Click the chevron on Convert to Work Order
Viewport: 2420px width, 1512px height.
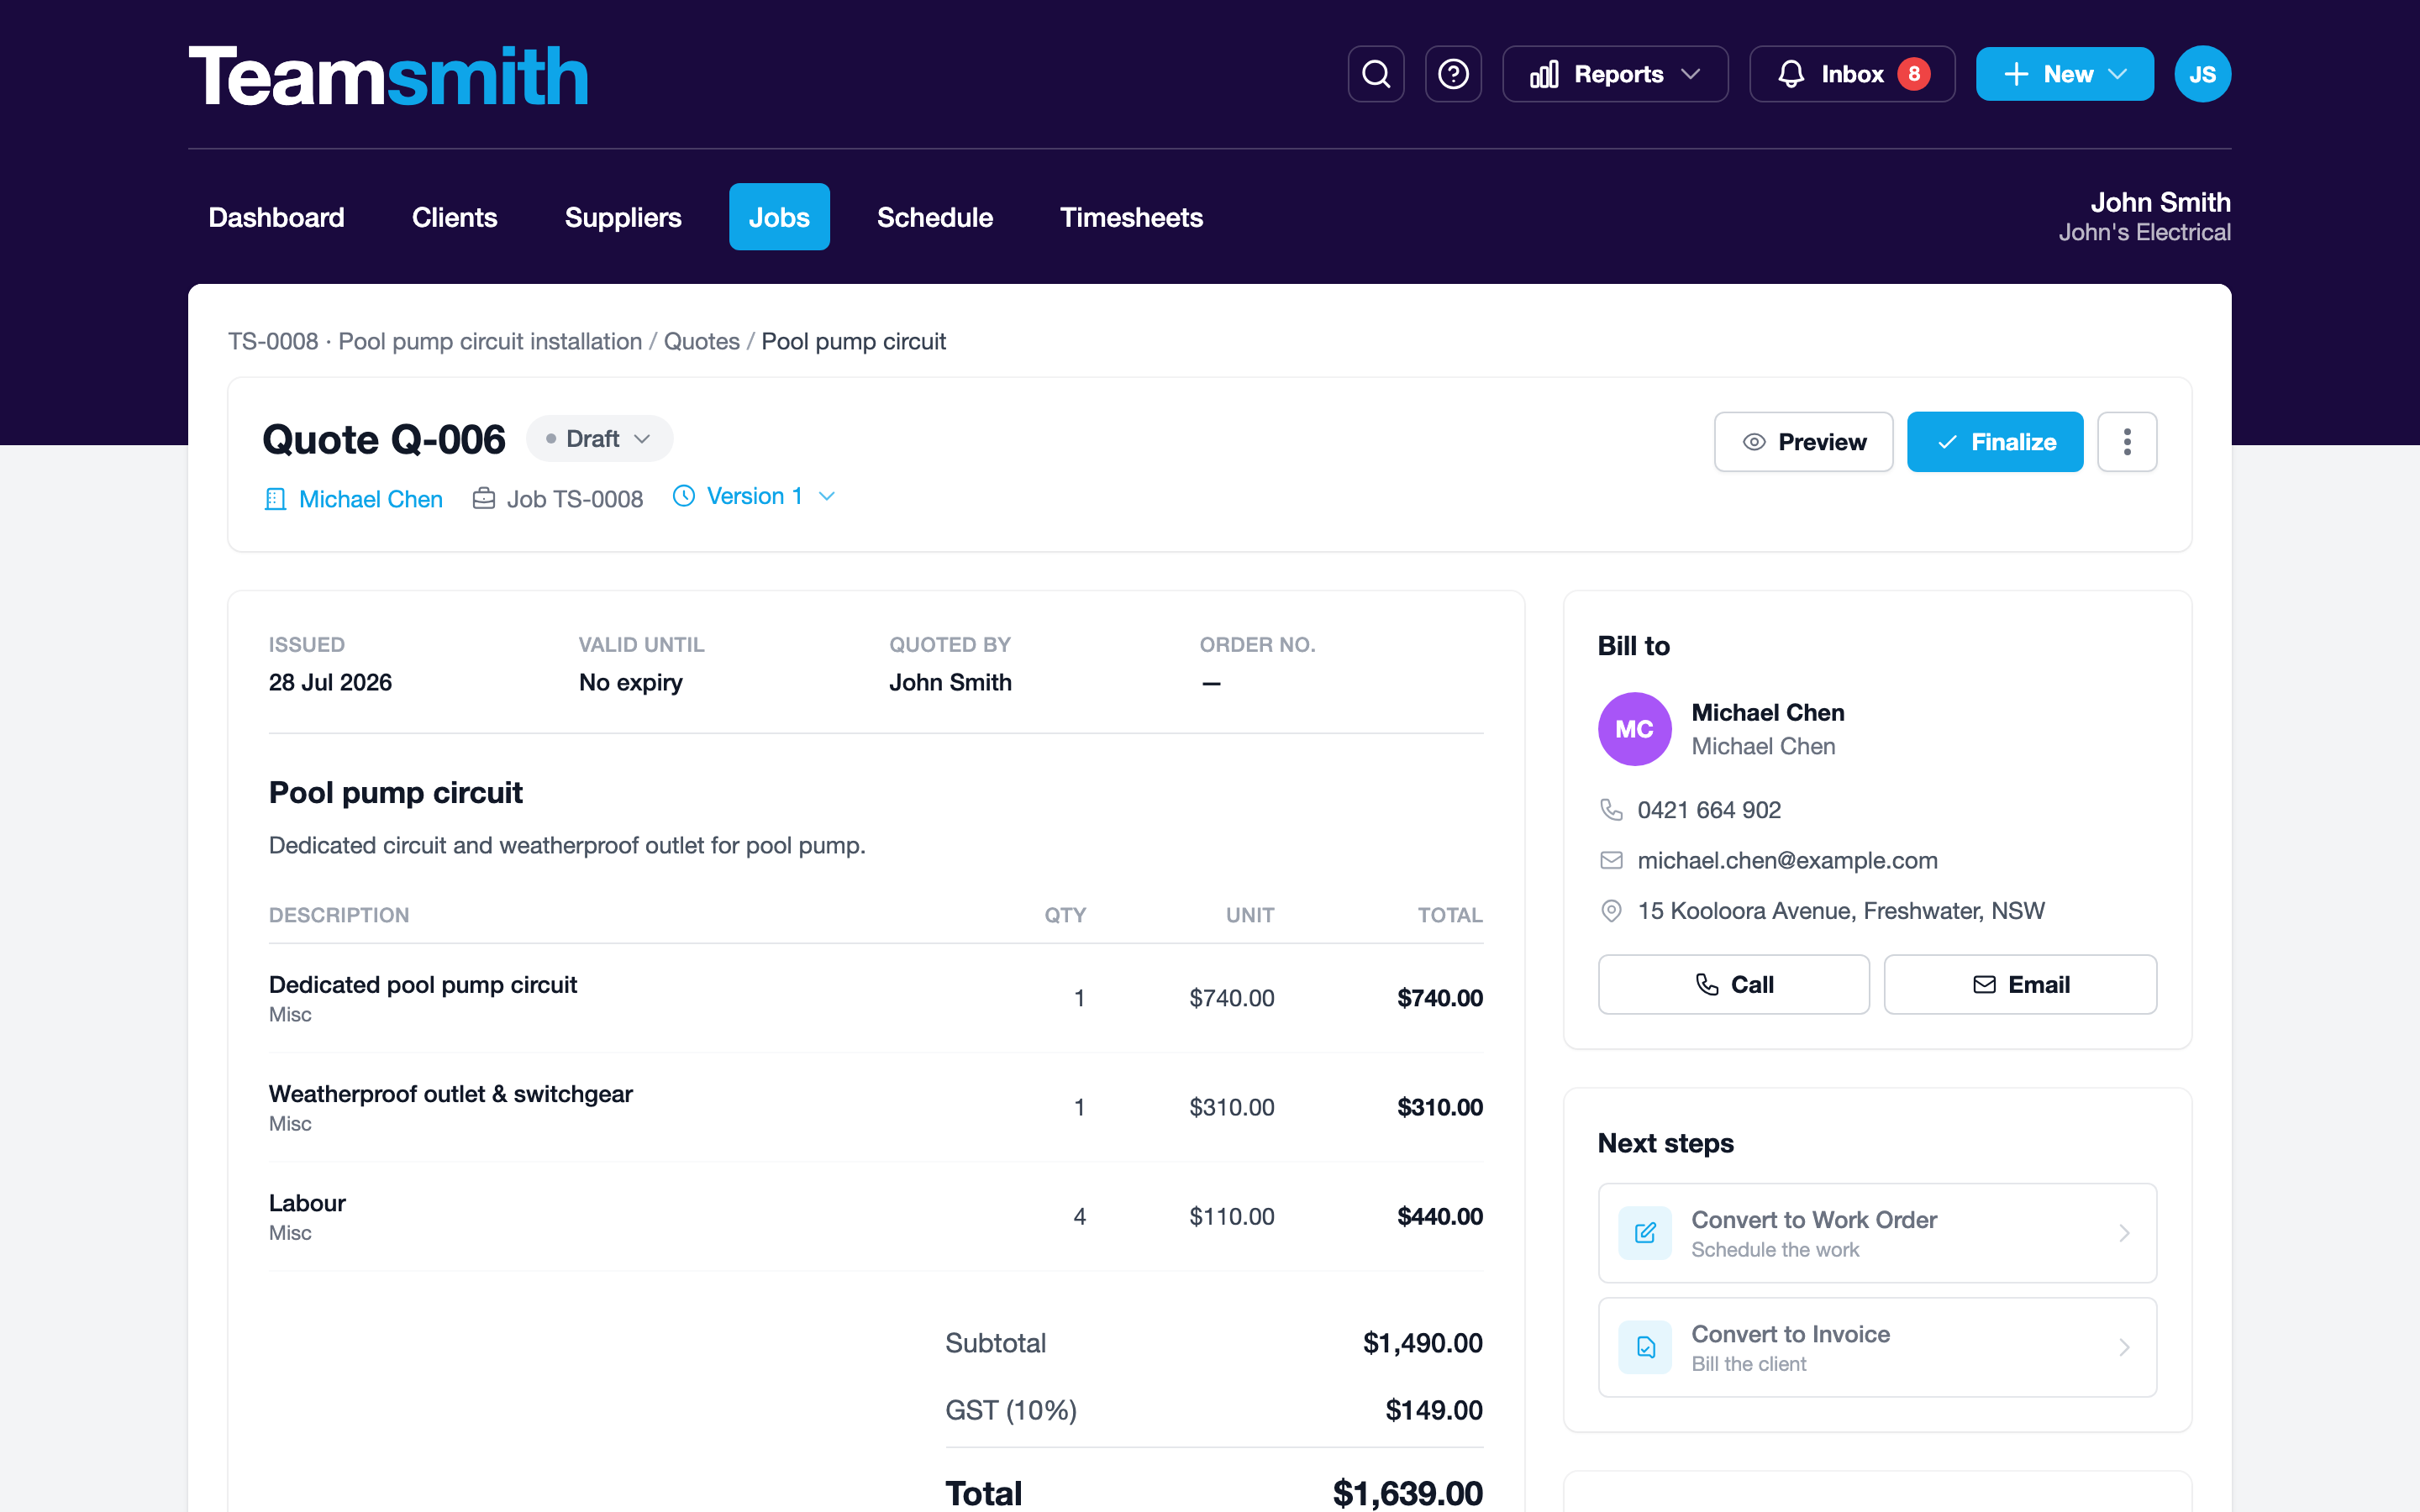click(2124, 1233)
